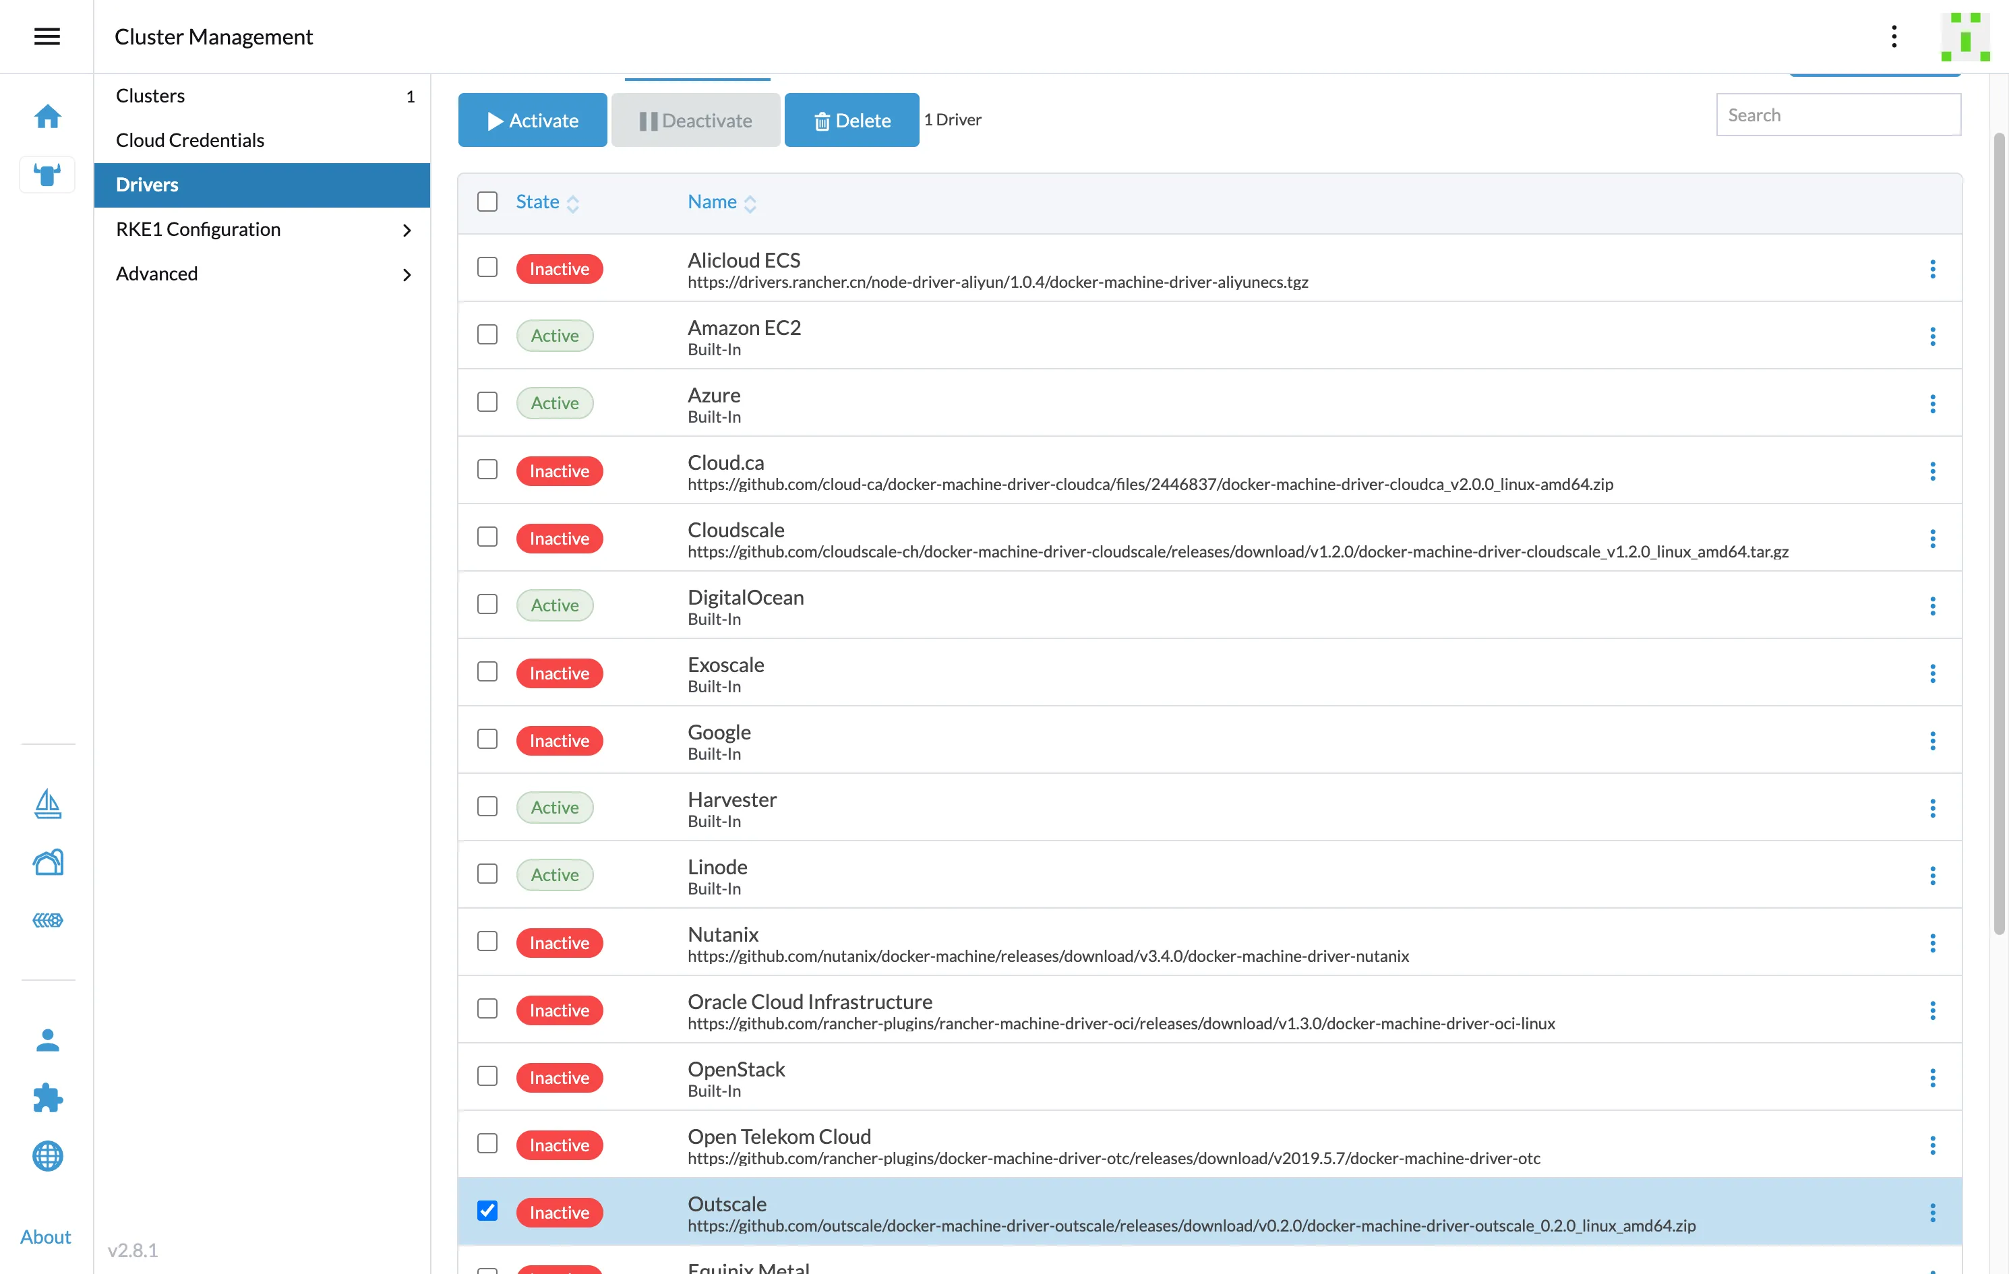Uncheck the Outscale driver checkbox

(x=487, y=1211)
